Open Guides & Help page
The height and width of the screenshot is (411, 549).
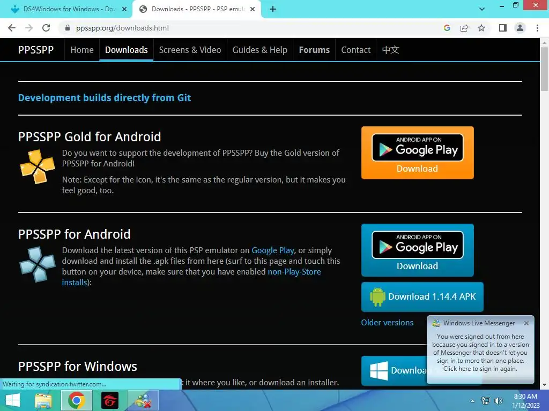point(260,50)
